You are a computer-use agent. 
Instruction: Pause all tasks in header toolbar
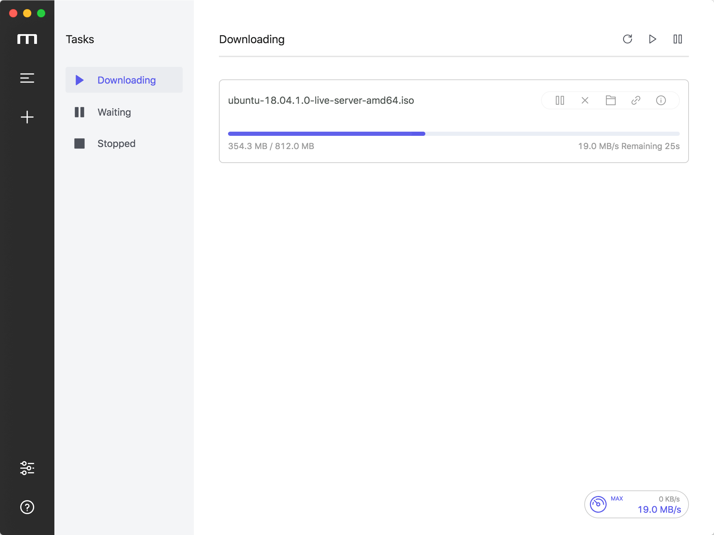click(x=678, y=39)
